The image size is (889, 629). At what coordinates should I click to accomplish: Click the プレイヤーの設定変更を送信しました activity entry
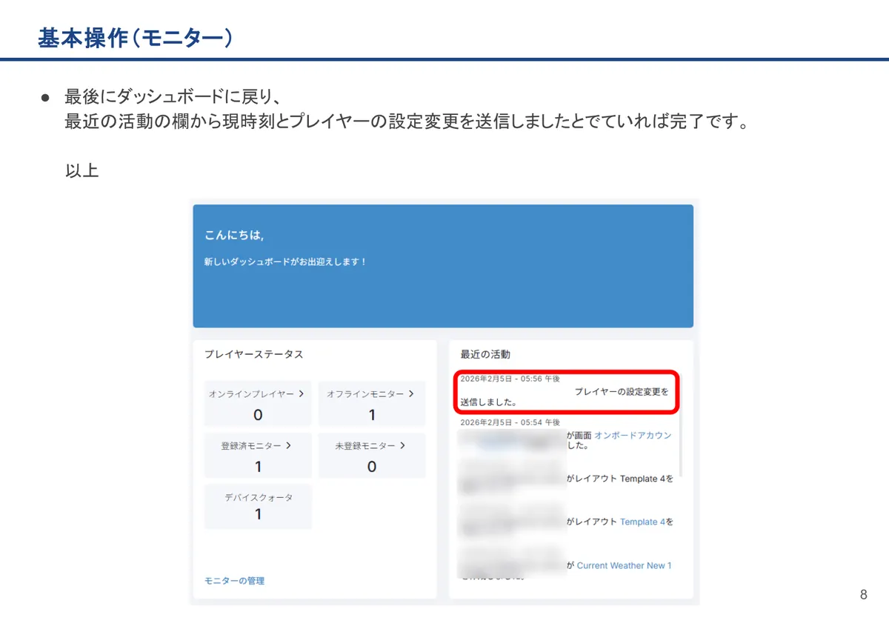coord(565,397)
